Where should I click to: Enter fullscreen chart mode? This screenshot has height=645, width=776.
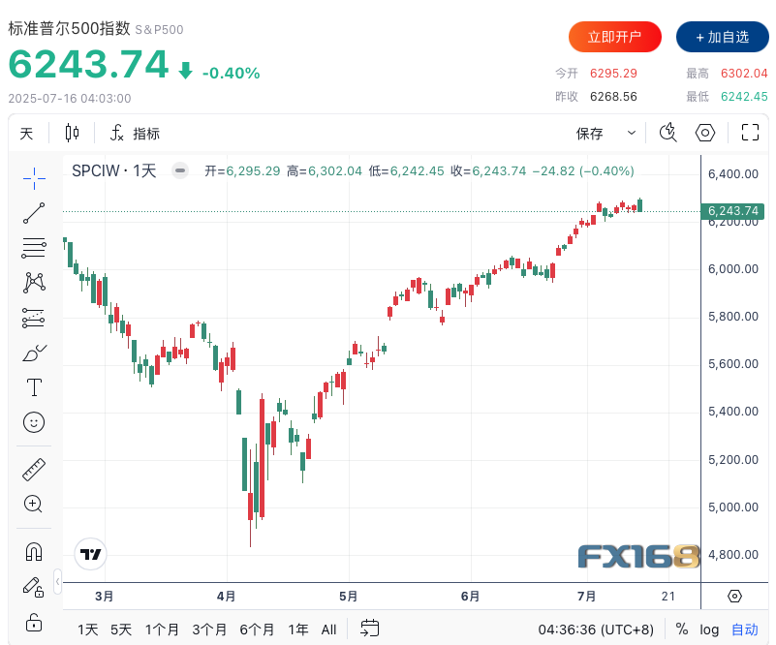coord(749,134)
